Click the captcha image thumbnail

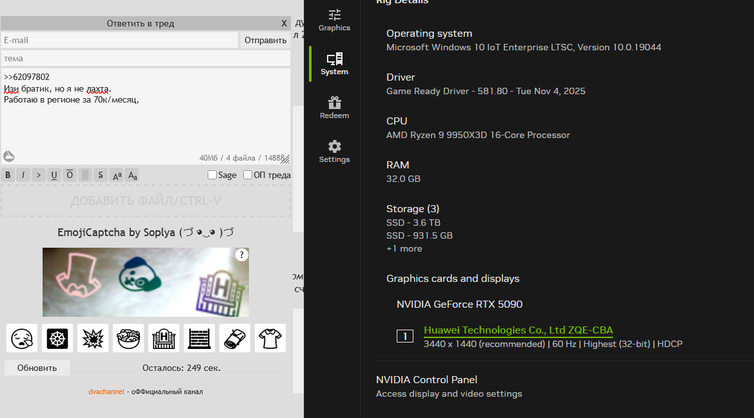click(x=146, y=283)
